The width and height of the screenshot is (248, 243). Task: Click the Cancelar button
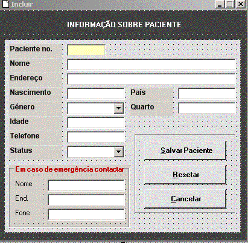pyautogui.click(x=185, y=199)
